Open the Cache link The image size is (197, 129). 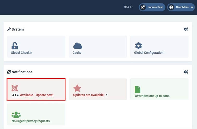[77, 53]
